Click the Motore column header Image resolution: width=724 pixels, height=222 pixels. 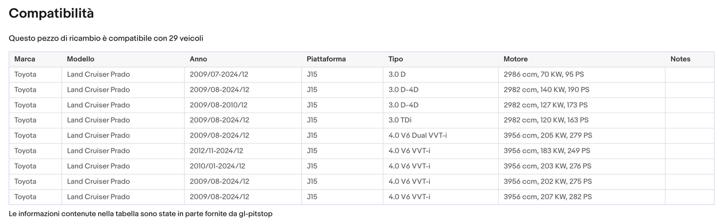coord(516,59)
